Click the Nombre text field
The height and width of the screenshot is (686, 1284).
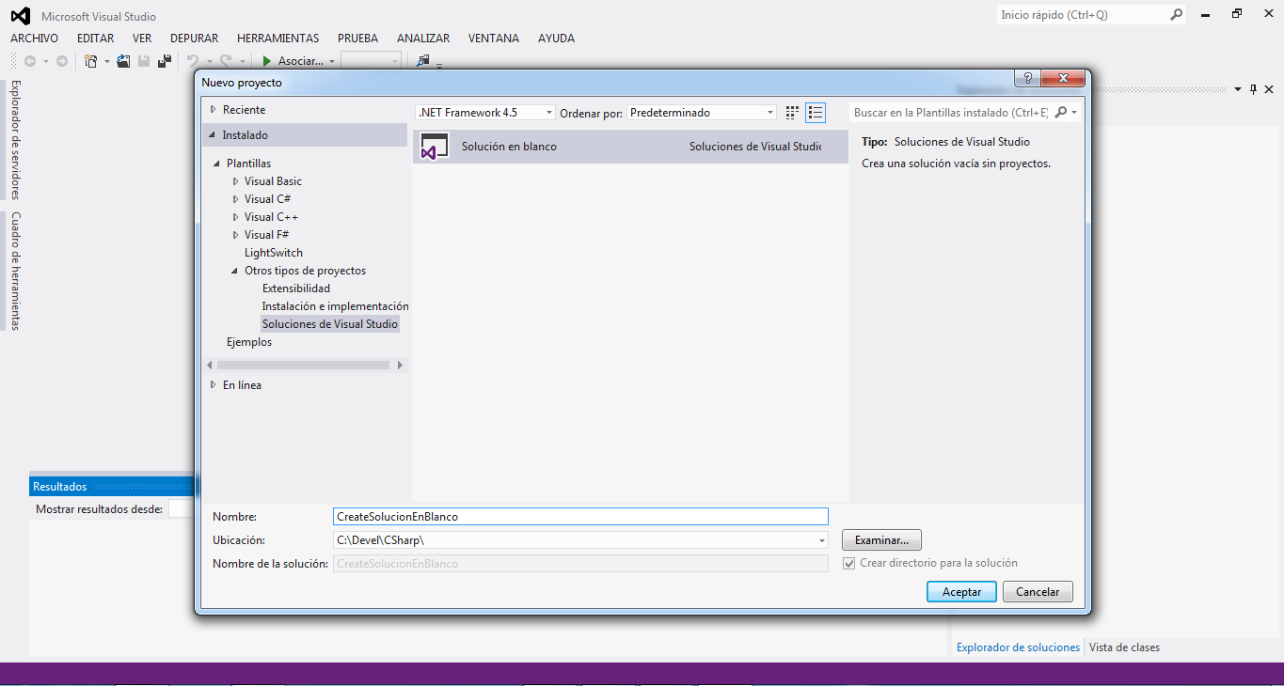(580, 517)
